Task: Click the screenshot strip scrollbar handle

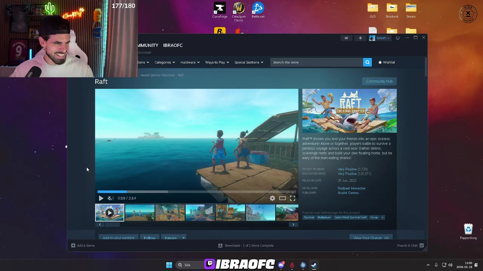Action: 112,225
